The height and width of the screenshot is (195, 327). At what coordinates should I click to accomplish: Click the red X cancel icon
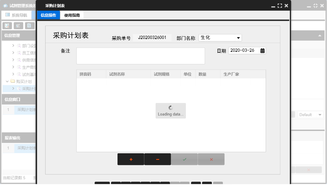click(x=211, y=159)
